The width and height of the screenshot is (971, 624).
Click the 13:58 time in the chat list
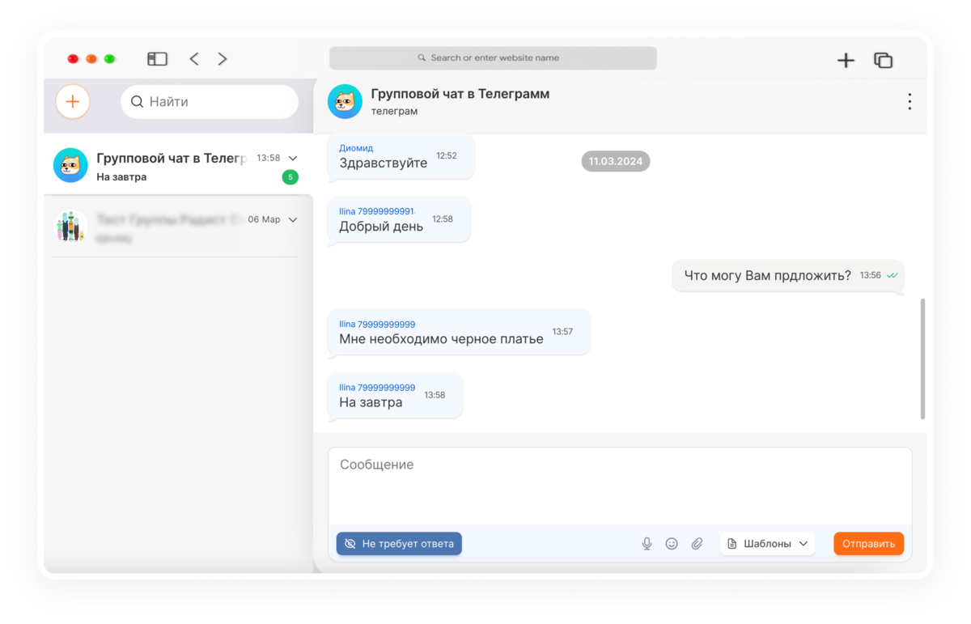click(269, 159)
